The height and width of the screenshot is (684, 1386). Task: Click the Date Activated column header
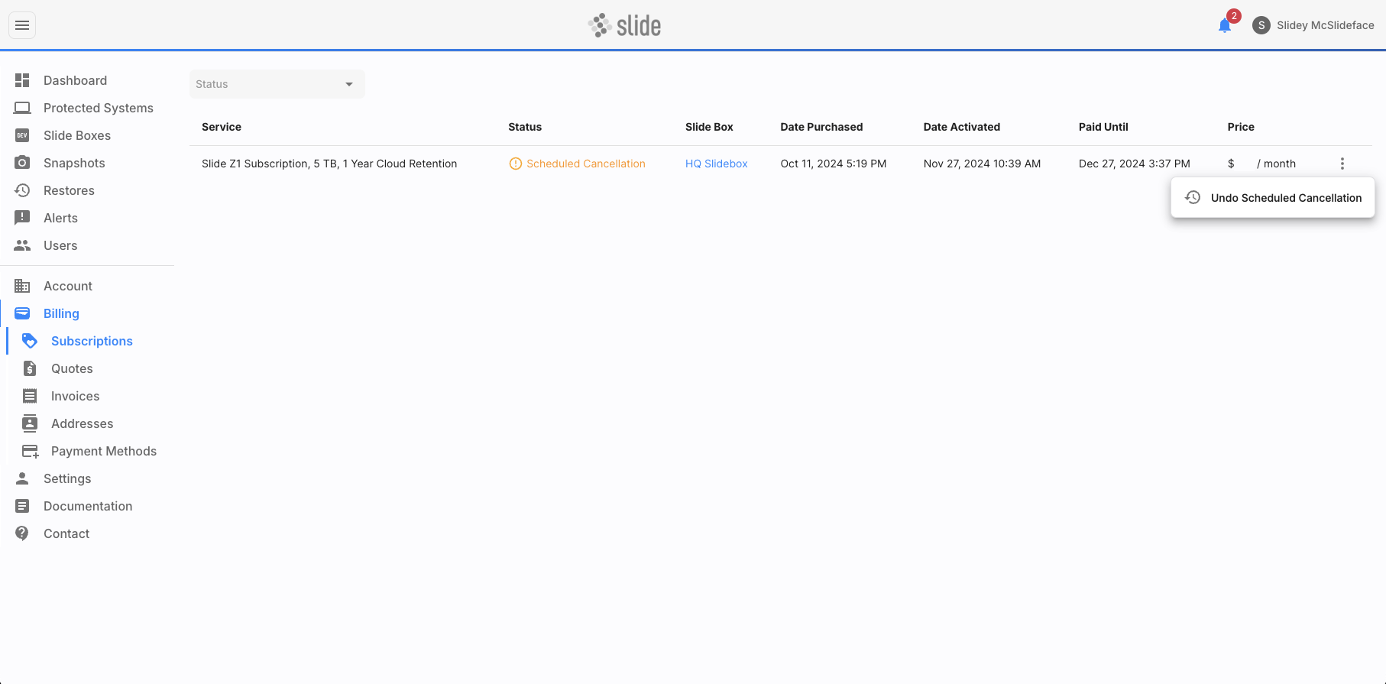[x=961, y=127]
